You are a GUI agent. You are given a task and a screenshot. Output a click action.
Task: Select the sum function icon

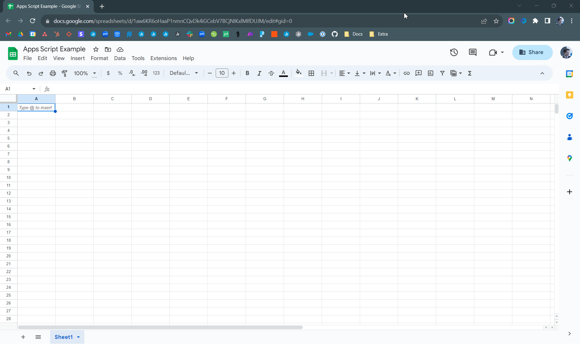tap(470, 73)
